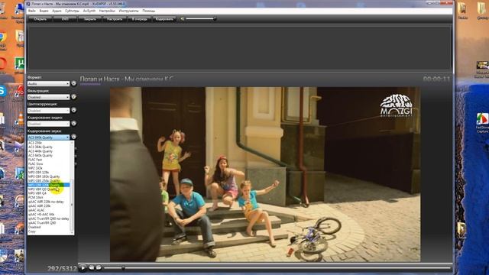
Task: Select MP3 CBR 256k Quality preset
Action: [49, 180]
